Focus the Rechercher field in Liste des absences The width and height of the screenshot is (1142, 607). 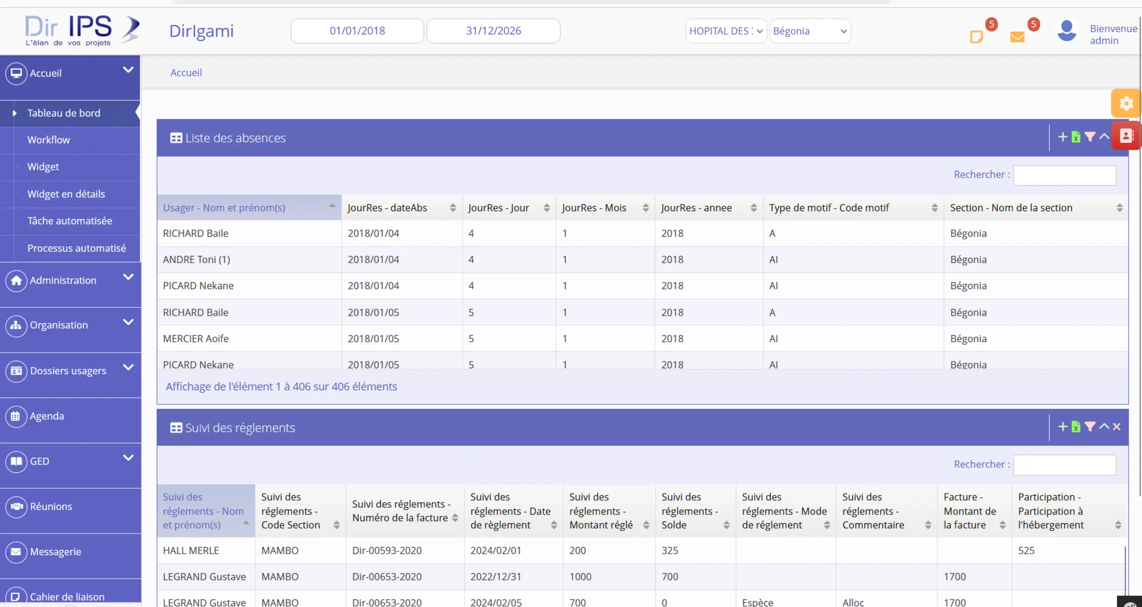click(x=1064, y=175)
